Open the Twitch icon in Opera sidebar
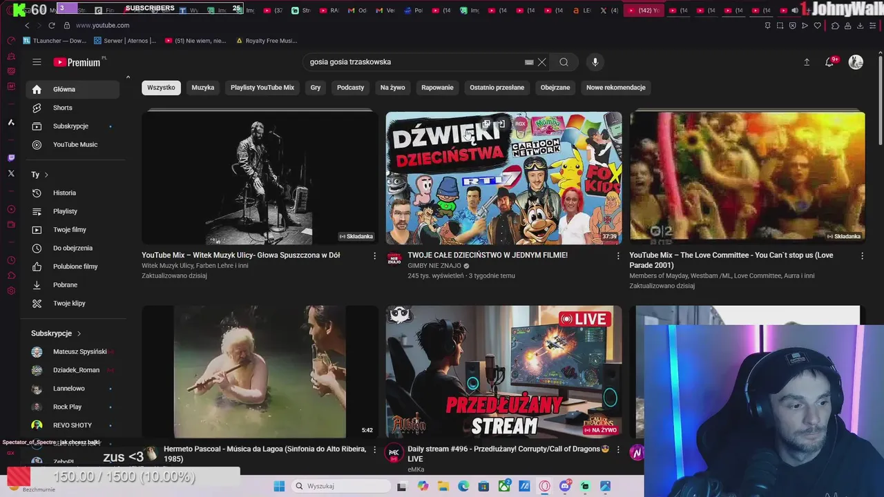Viewport: 884px width, 497px height. tap(11, 158)
